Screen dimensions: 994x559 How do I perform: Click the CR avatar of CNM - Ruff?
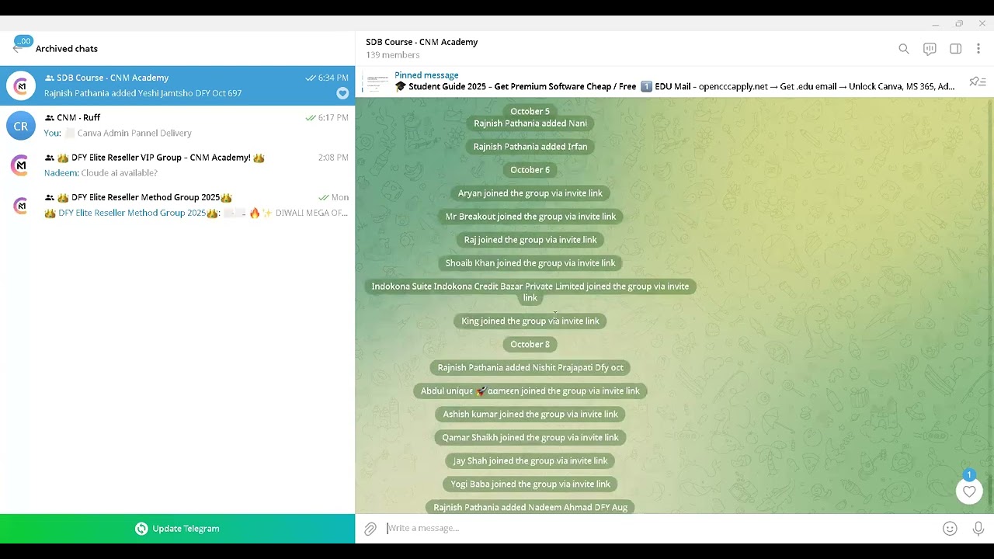[21, 126]
